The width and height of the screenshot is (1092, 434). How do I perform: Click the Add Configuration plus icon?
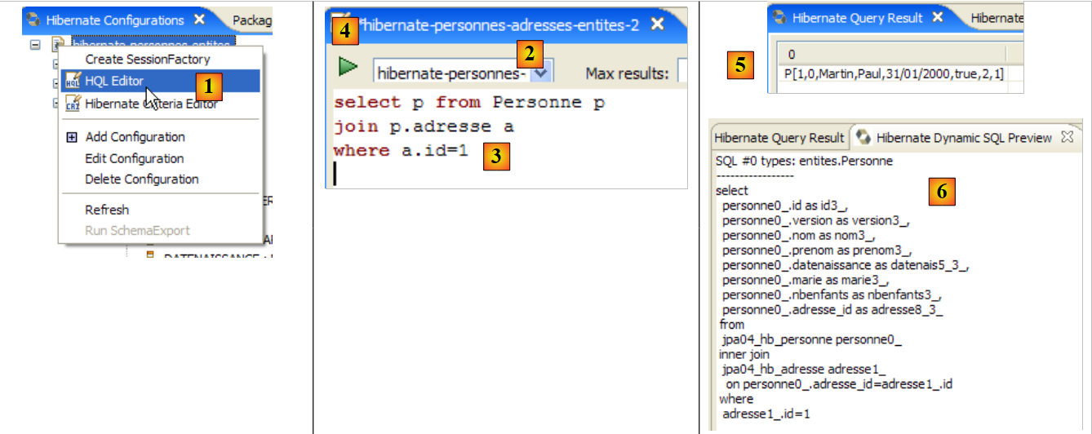pos(72,137)
